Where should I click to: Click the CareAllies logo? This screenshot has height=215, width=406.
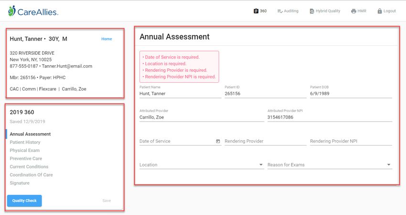tap(33, 11)
